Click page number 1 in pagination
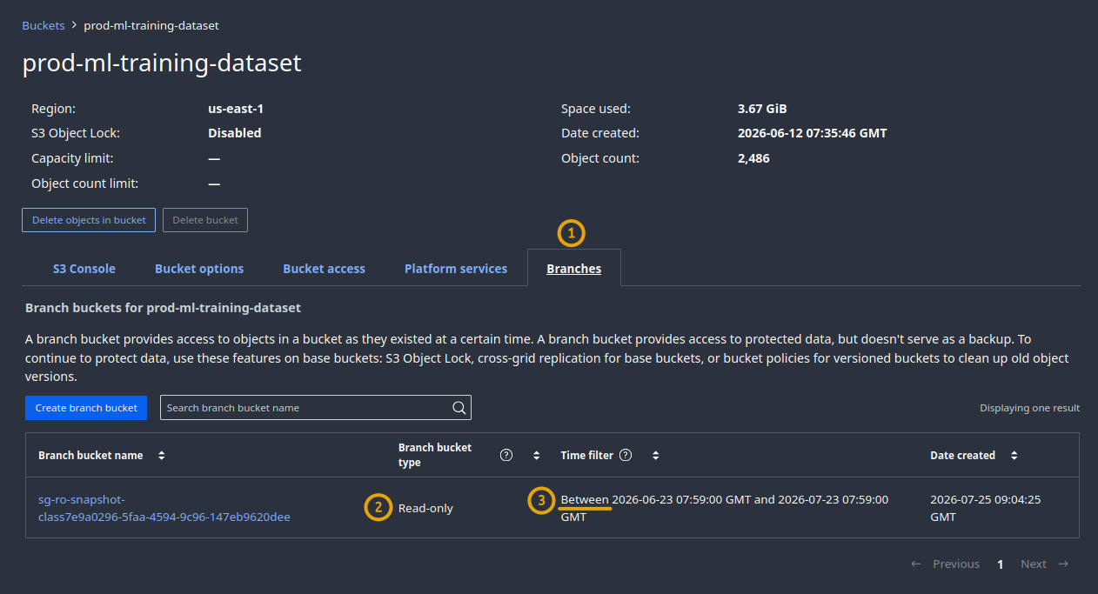The width and height of the screenshot is (1098, 594). [x=1001, y=564]
